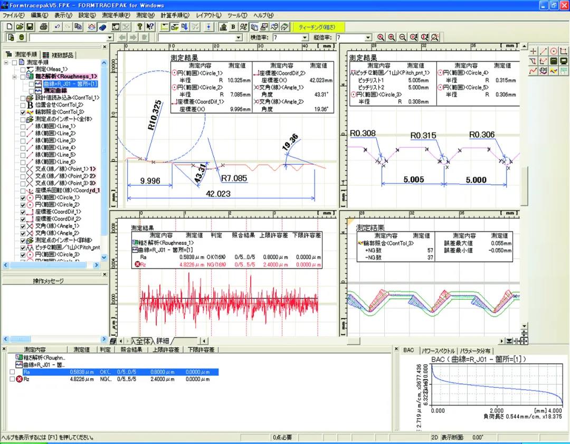
Task: Click the yellow ティーチング(粗さ) button
Action: point(318,26)
